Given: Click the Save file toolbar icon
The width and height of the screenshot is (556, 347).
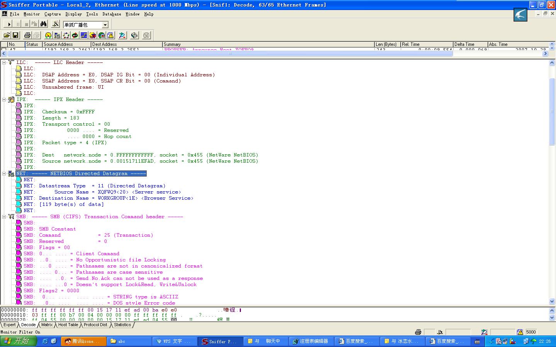Looking at the screenshot, I should (x=15, y=35).
